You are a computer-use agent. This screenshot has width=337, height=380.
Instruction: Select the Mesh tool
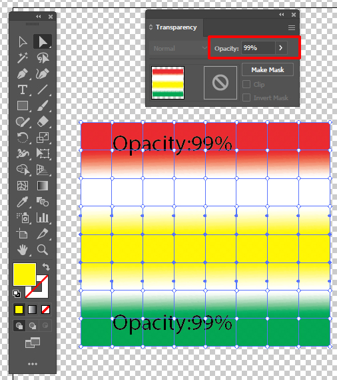pyautogui.click(x=23, y=186)
